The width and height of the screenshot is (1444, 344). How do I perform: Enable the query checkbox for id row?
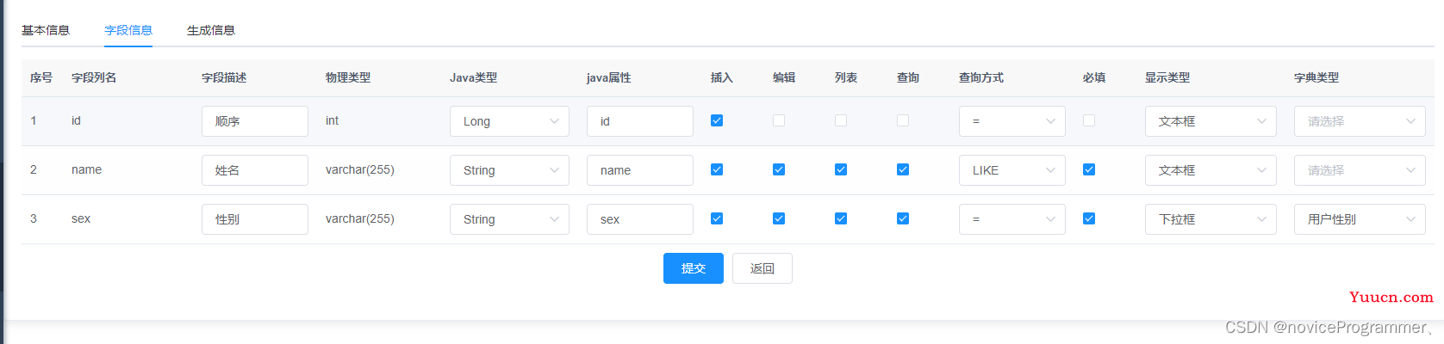click(x=903, y=120)
